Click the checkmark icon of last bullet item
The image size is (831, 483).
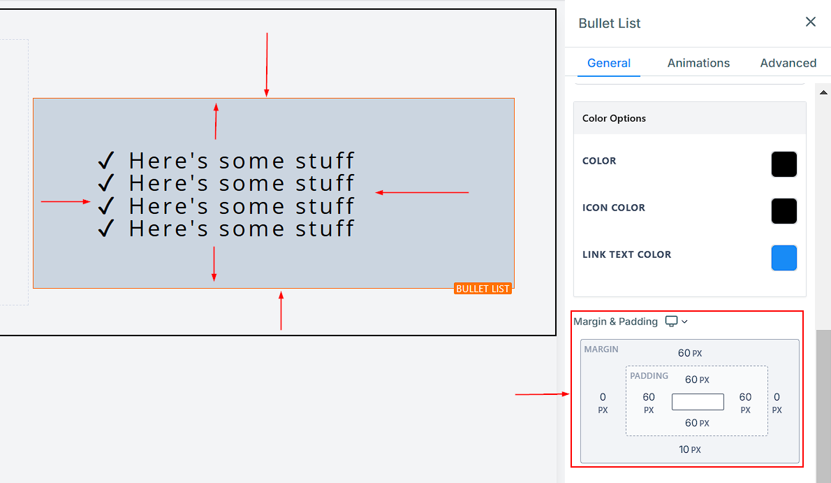coord(106,229)
